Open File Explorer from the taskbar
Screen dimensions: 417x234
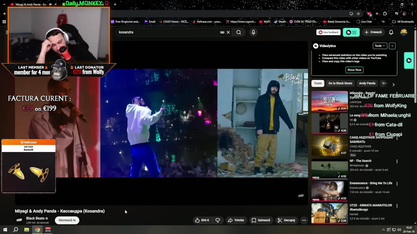point(27,230)
